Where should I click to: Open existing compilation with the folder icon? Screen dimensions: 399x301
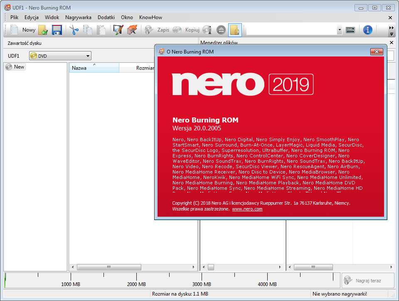(43, 30)
